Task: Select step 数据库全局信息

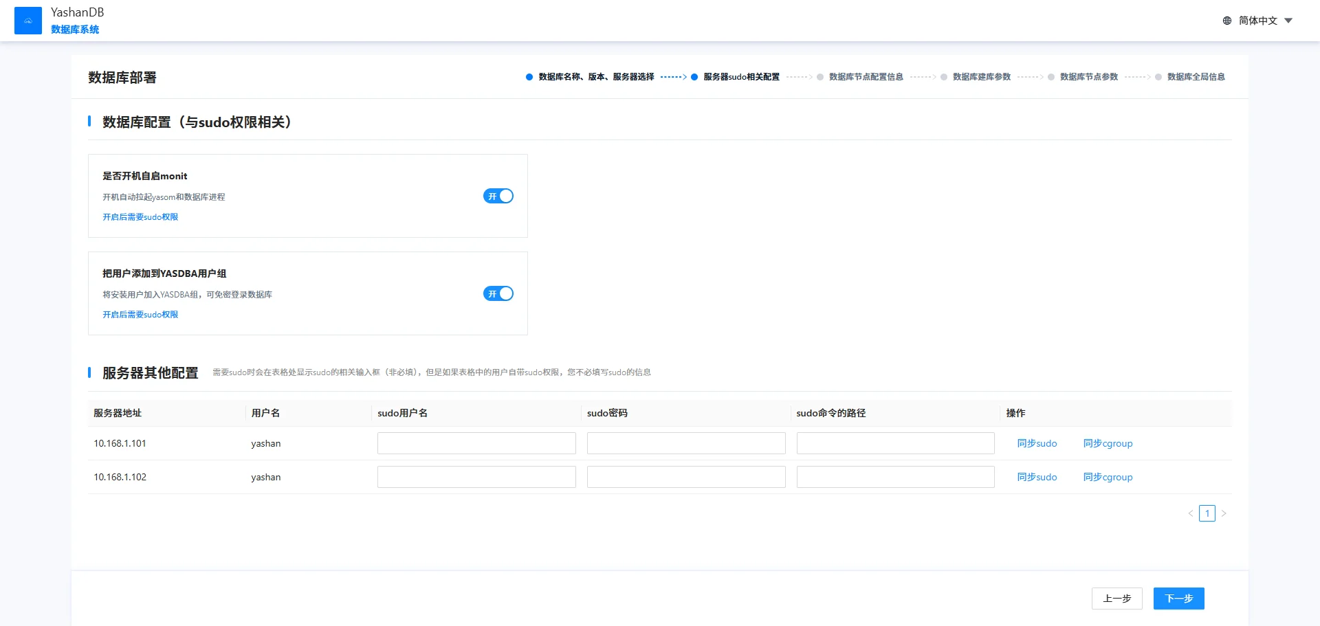Action: [x=1196, y=77]
